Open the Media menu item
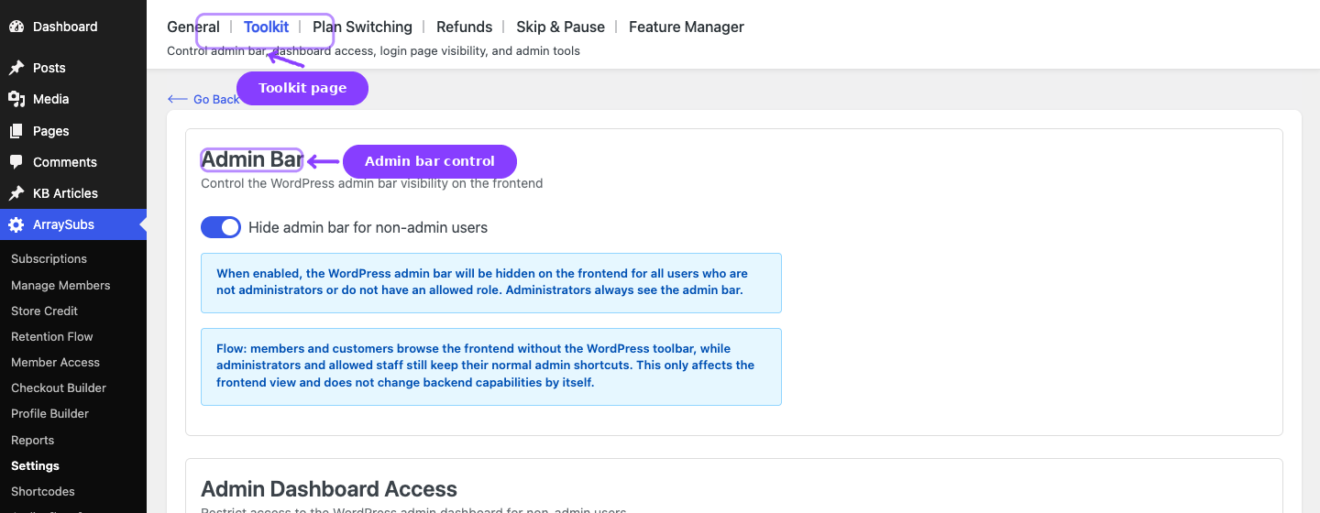The height and width of the screenshot is (513, 1320). (x=73, y=99)
